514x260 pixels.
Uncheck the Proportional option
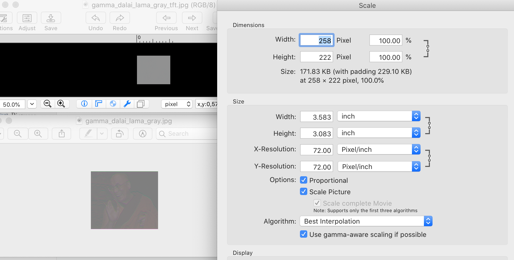click(303, 180)
